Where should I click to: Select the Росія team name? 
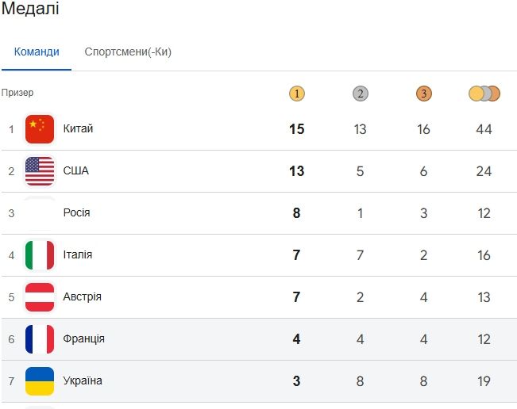tap(76, 213)
